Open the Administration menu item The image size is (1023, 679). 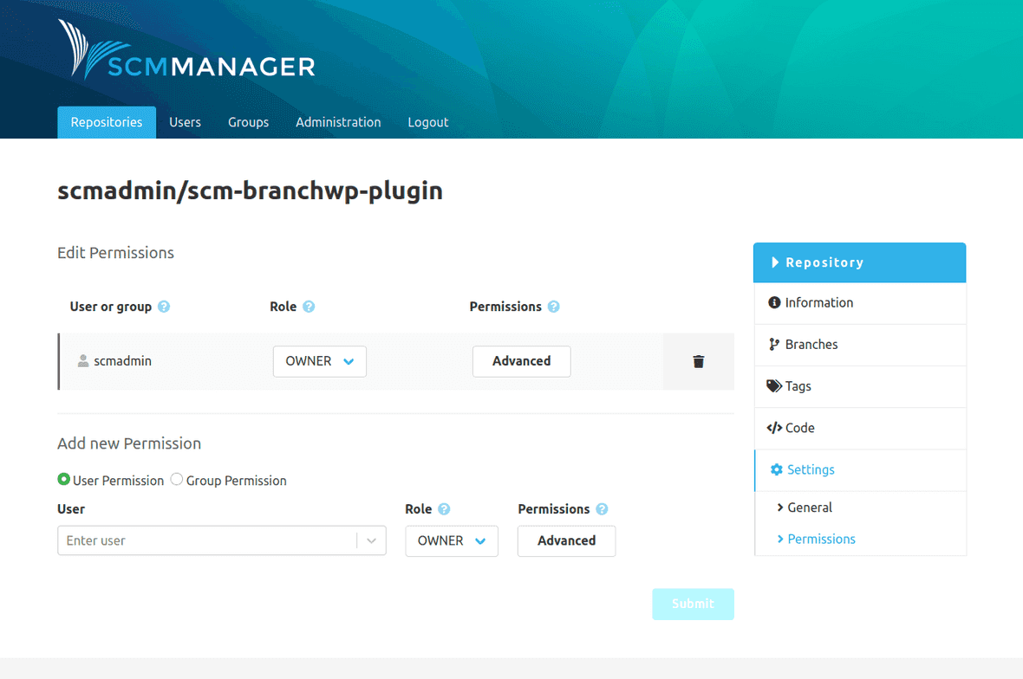point(338,122)
